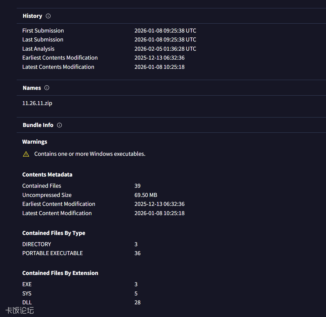
Task: Click the yellow warning triangle icon
Action: click(26, 154)
